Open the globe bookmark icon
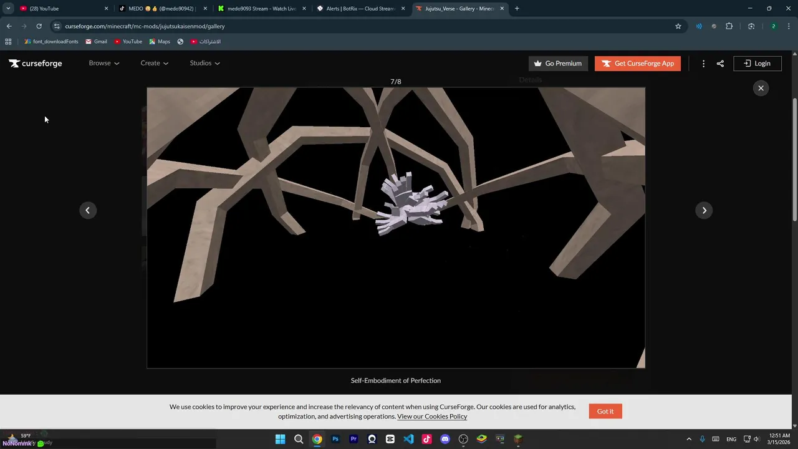The height and width of the screenshot is (449, 798). click(x=180, y=42)
